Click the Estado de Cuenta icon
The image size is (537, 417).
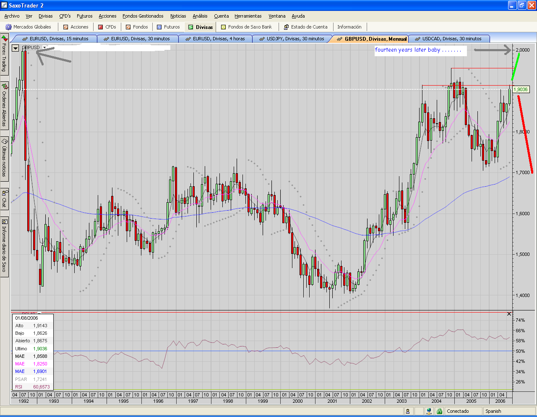(x=286, y=27)
